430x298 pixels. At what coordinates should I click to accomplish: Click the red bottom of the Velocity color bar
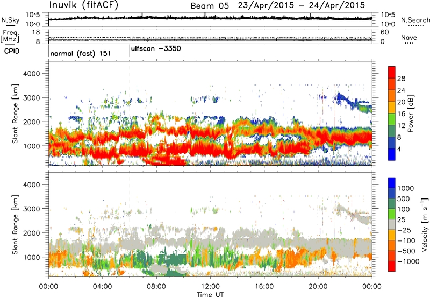click(x=392, y=266)
